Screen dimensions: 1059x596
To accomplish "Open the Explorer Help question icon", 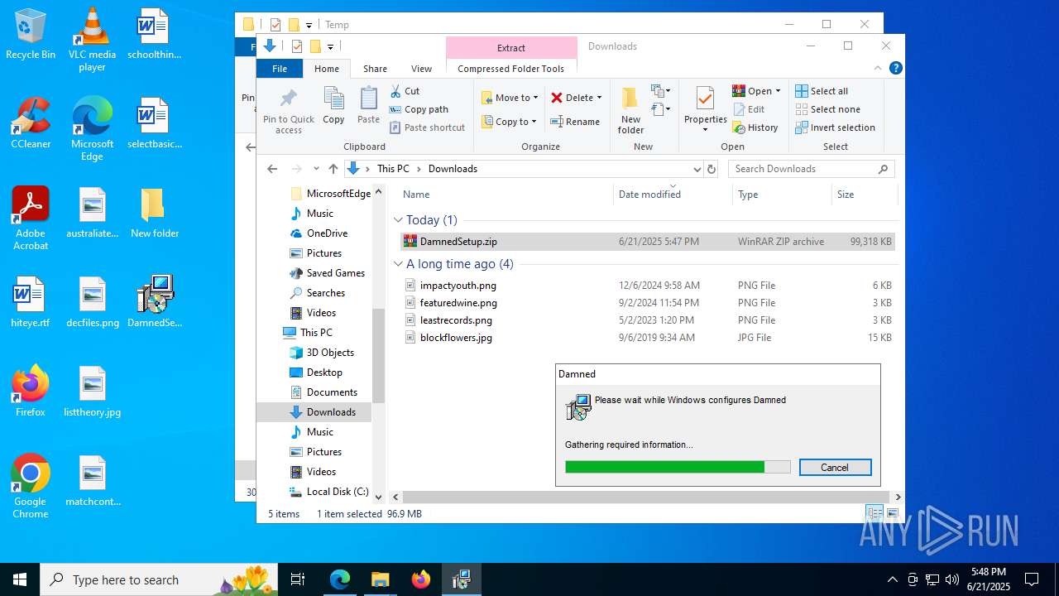I will tap(895, 69).
